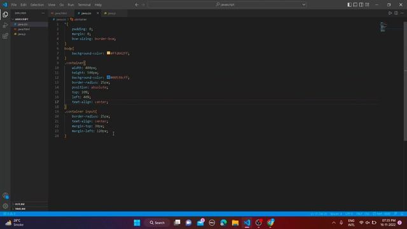
Task: Go forward with the right arrow button
Action: click(x=143, y=4)
